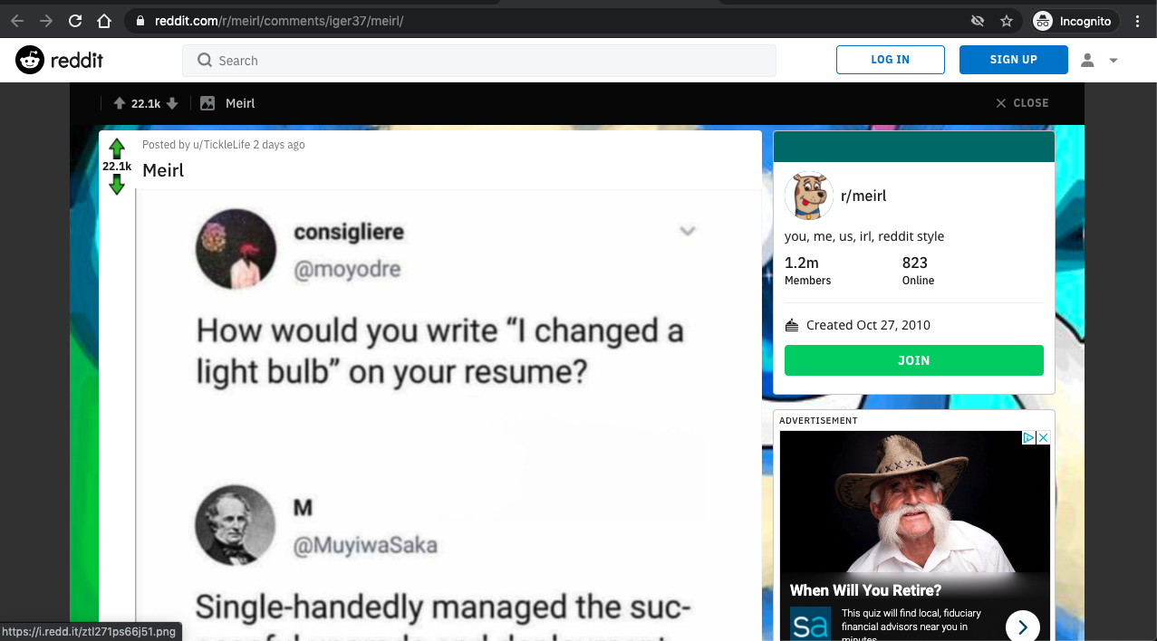1157x641 pixels.
Task: Focus the Reddit search field
Action: click(x=479, y=61)
